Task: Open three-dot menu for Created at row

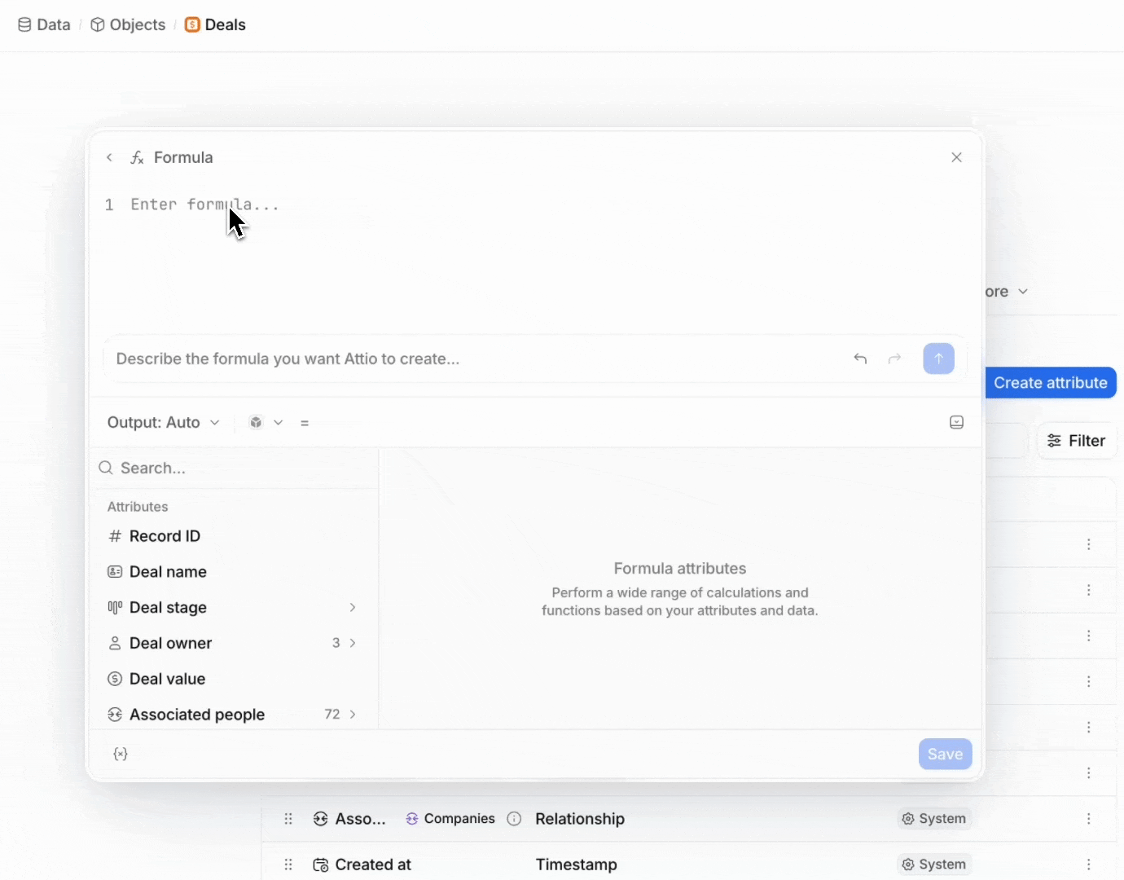Action: (x=1089, y=865)
